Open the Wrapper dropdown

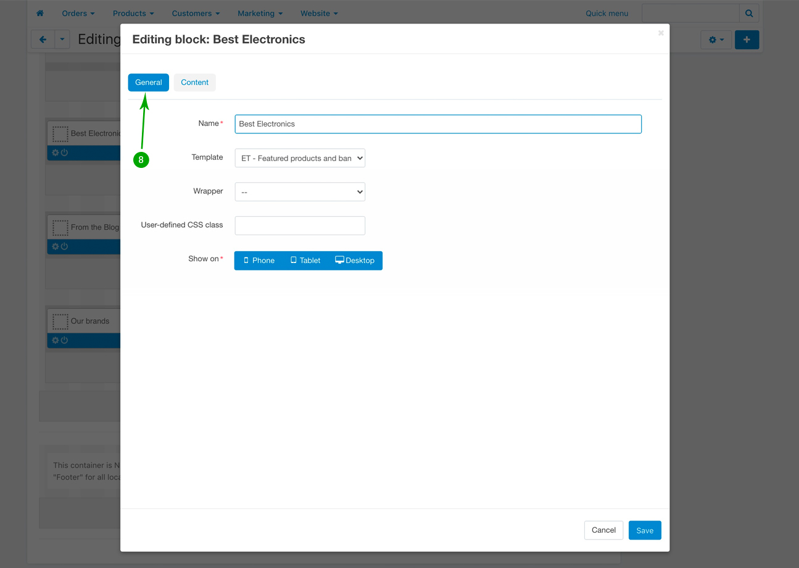tap(300, 192)
